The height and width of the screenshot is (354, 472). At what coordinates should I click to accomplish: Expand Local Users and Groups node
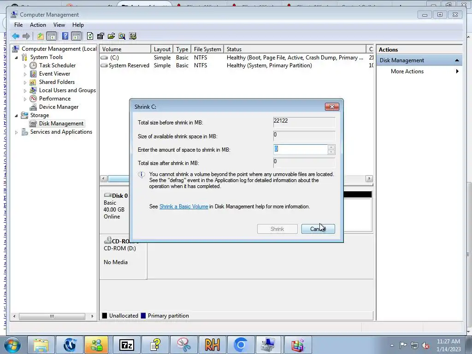click(x=25, y=90)
